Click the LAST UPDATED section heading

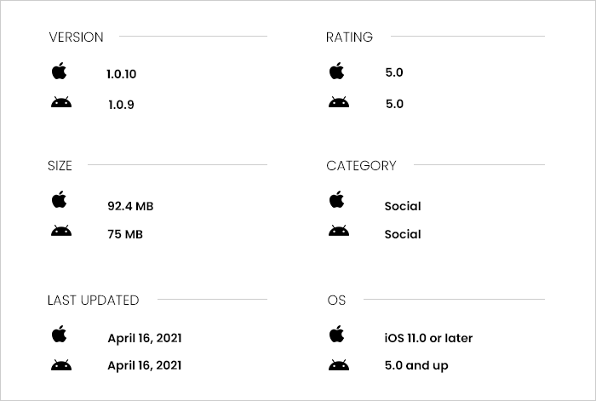93,301
